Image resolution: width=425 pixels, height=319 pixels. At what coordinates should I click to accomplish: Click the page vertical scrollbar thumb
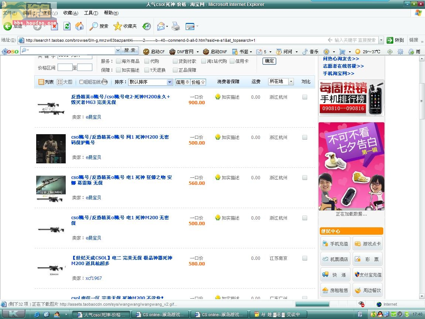422,101
